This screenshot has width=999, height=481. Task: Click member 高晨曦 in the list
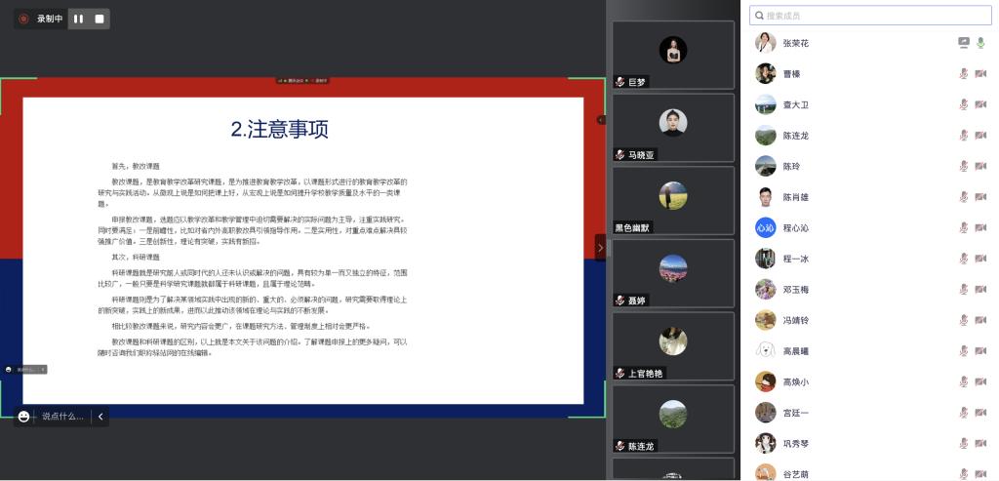point(796,351)
